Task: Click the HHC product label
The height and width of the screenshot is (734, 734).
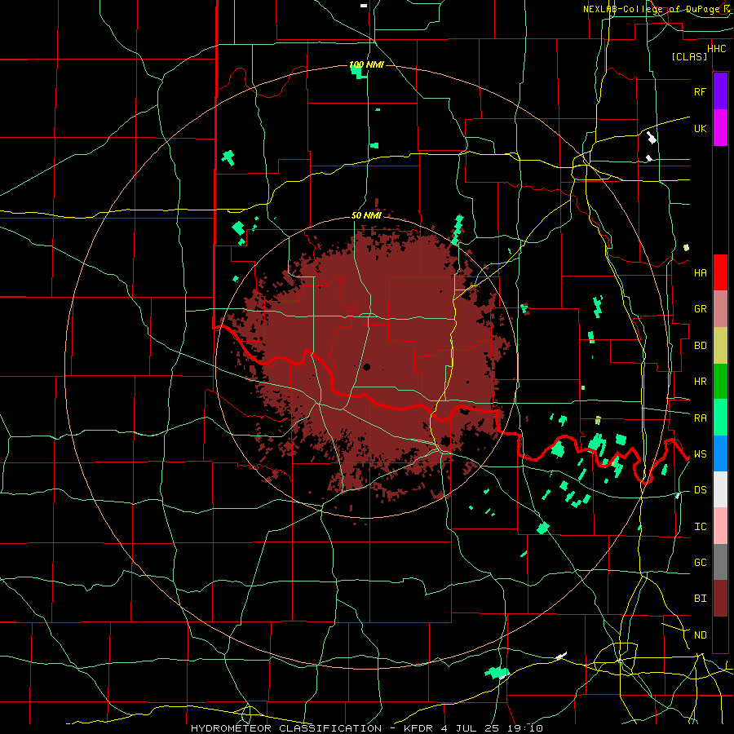Action: point(716,49)
